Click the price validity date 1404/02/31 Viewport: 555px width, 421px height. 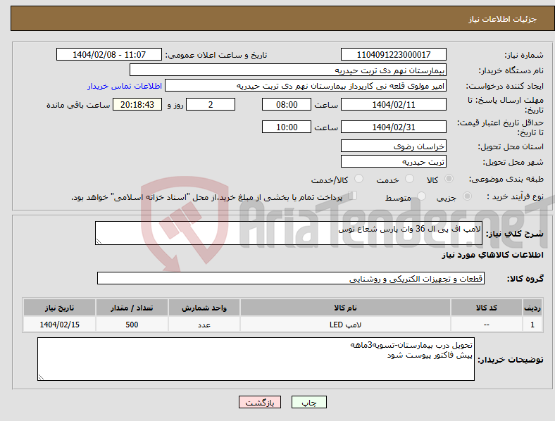[394, 127]
